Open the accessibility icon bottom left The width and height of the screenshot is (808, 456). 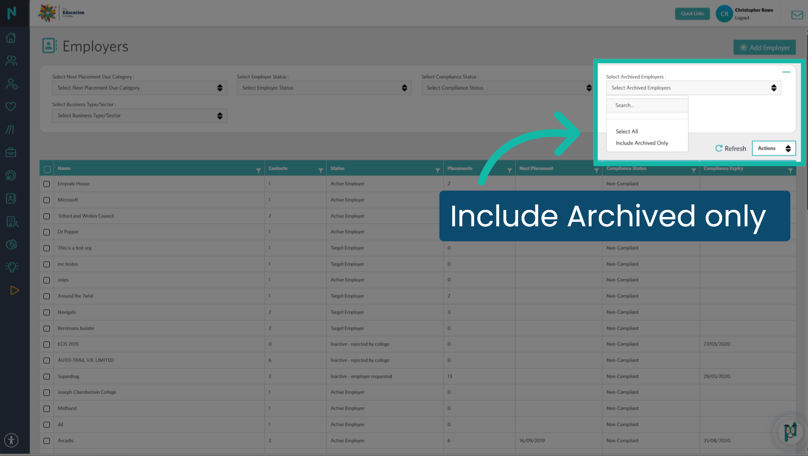click(x=11, y=440)
